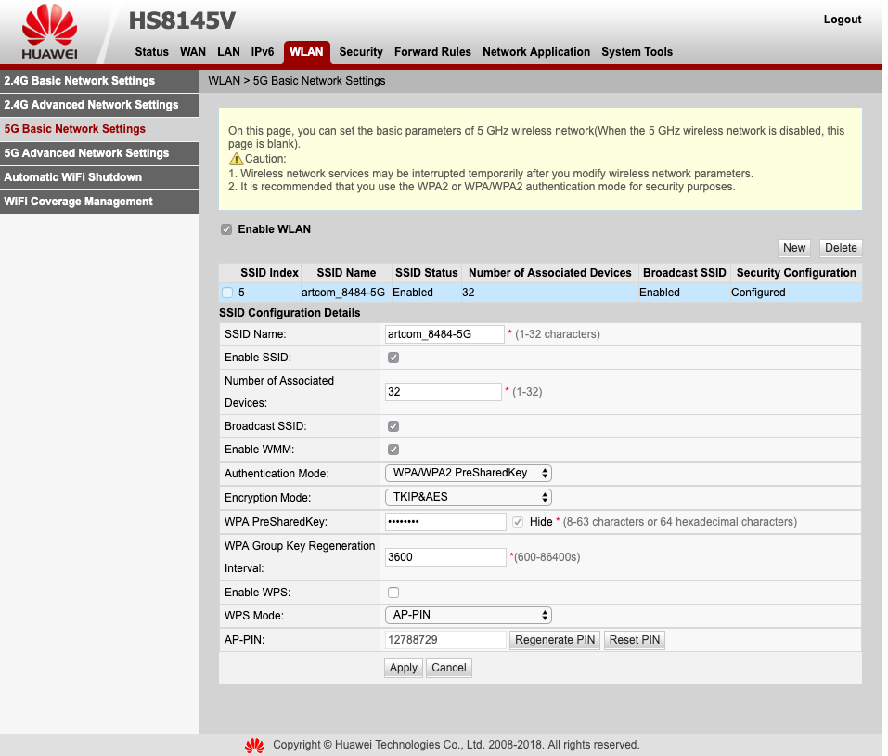Open the Status tab
The width and height of the screenshot is (888, 756).
(152, 52)
